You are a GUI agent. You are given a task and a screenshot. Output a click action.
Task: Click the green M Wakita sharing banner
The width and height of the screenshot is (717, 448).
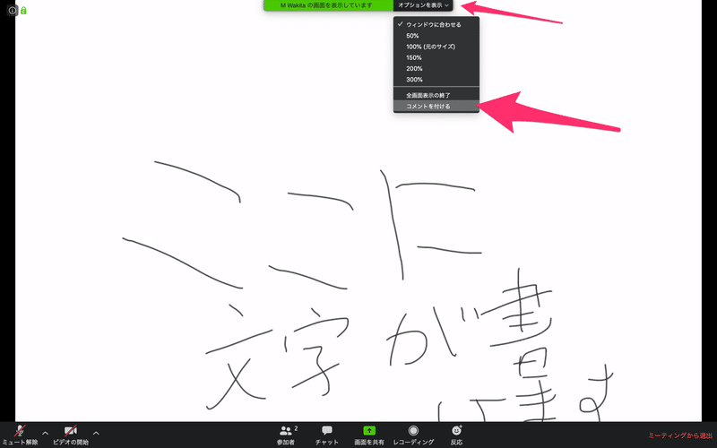coord(328,5)
